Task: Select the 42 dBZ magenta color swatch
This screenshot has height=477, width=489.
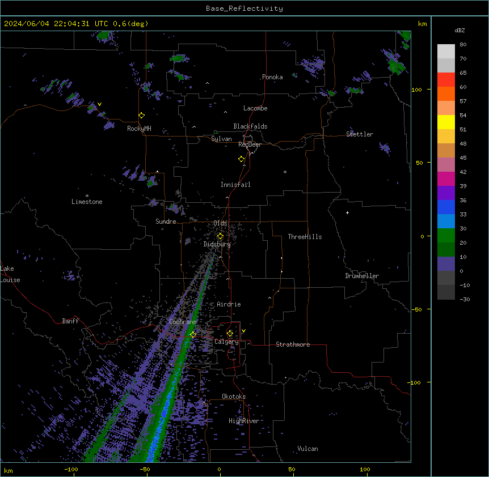Action: [446, 178]
